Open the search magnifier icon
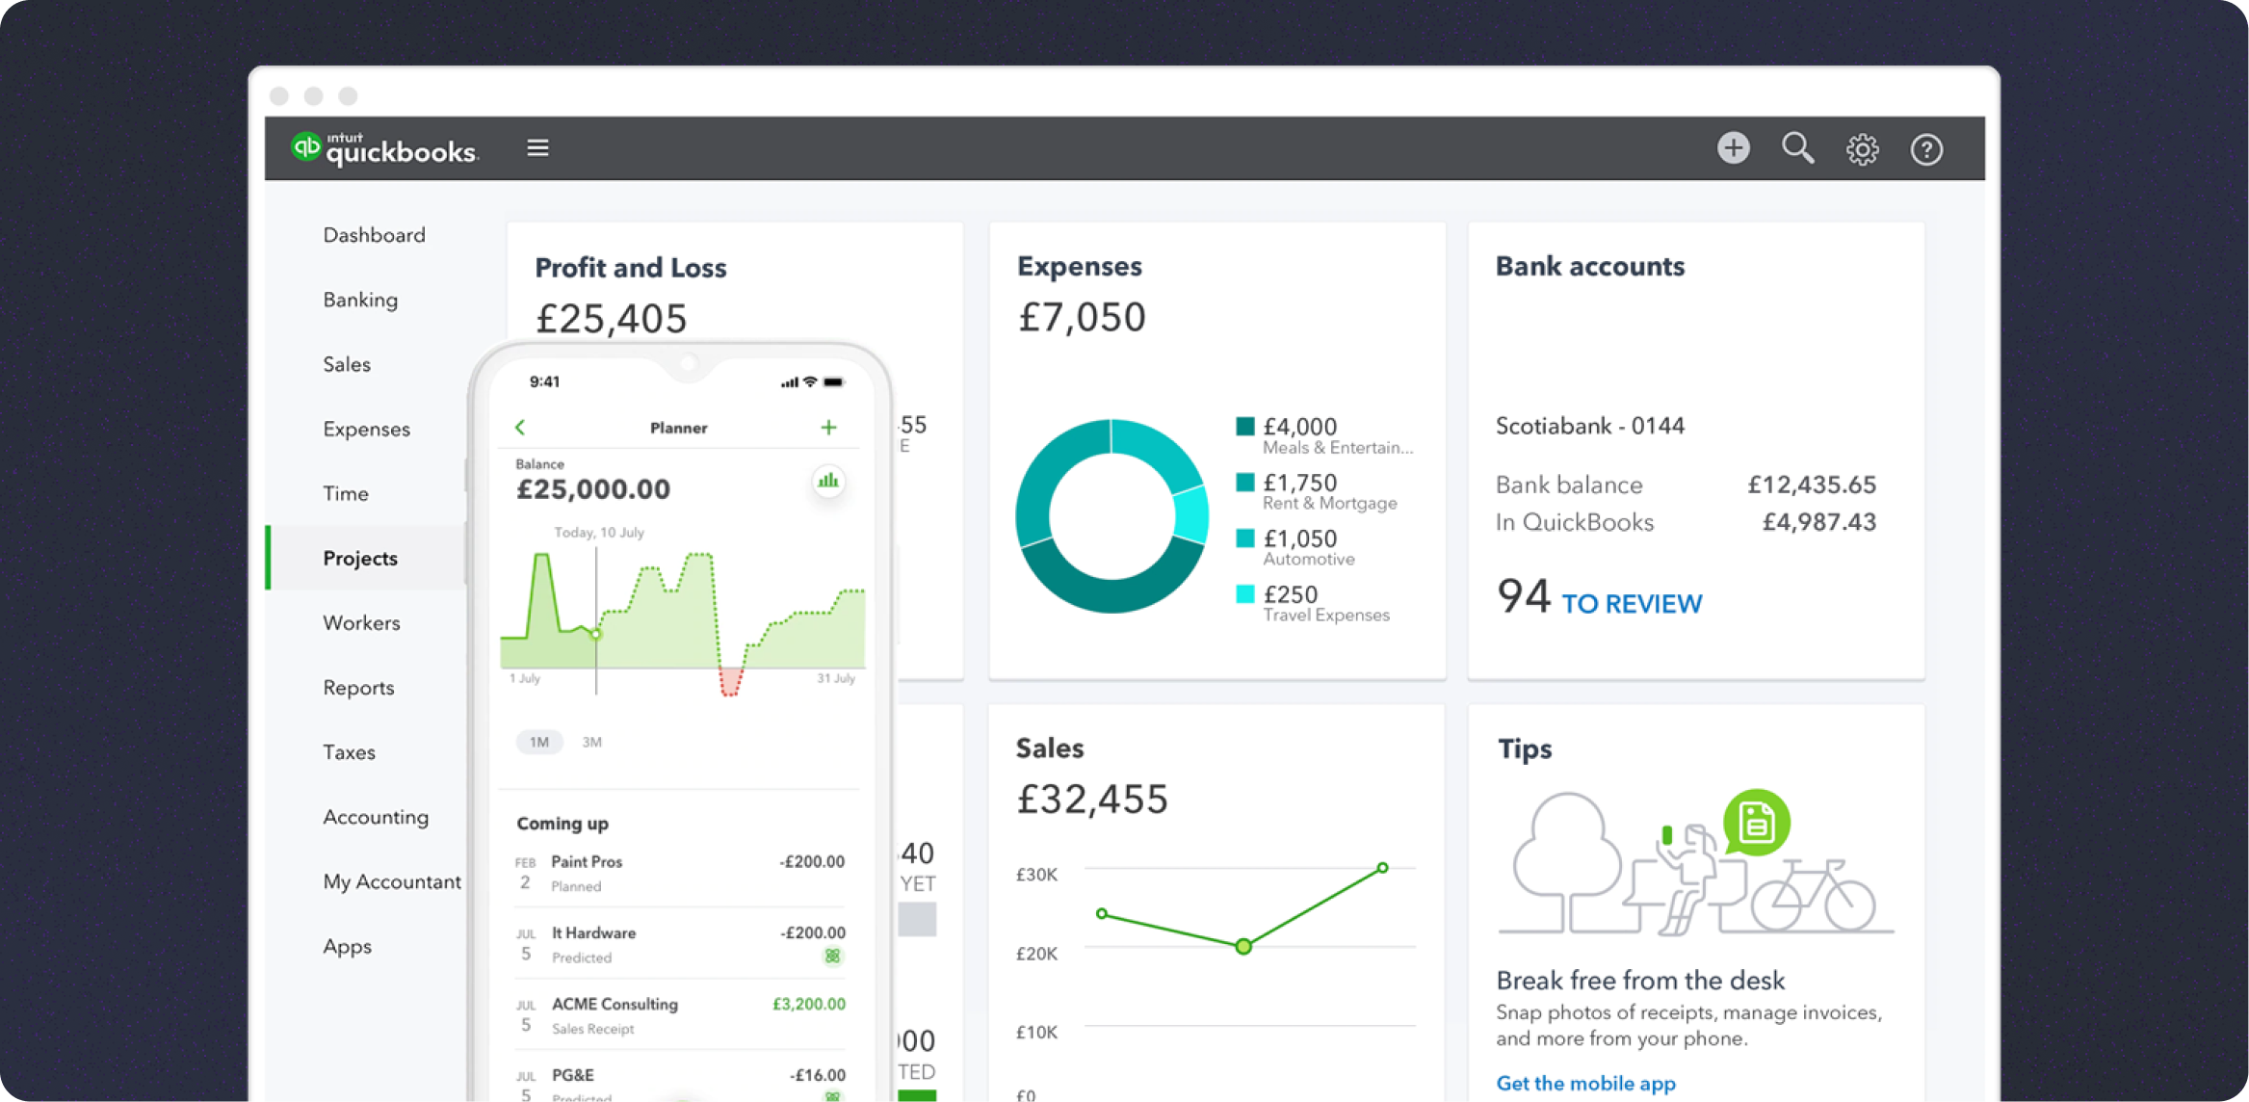The width and height of the screenshot is (2249, 1102). 1797,147
